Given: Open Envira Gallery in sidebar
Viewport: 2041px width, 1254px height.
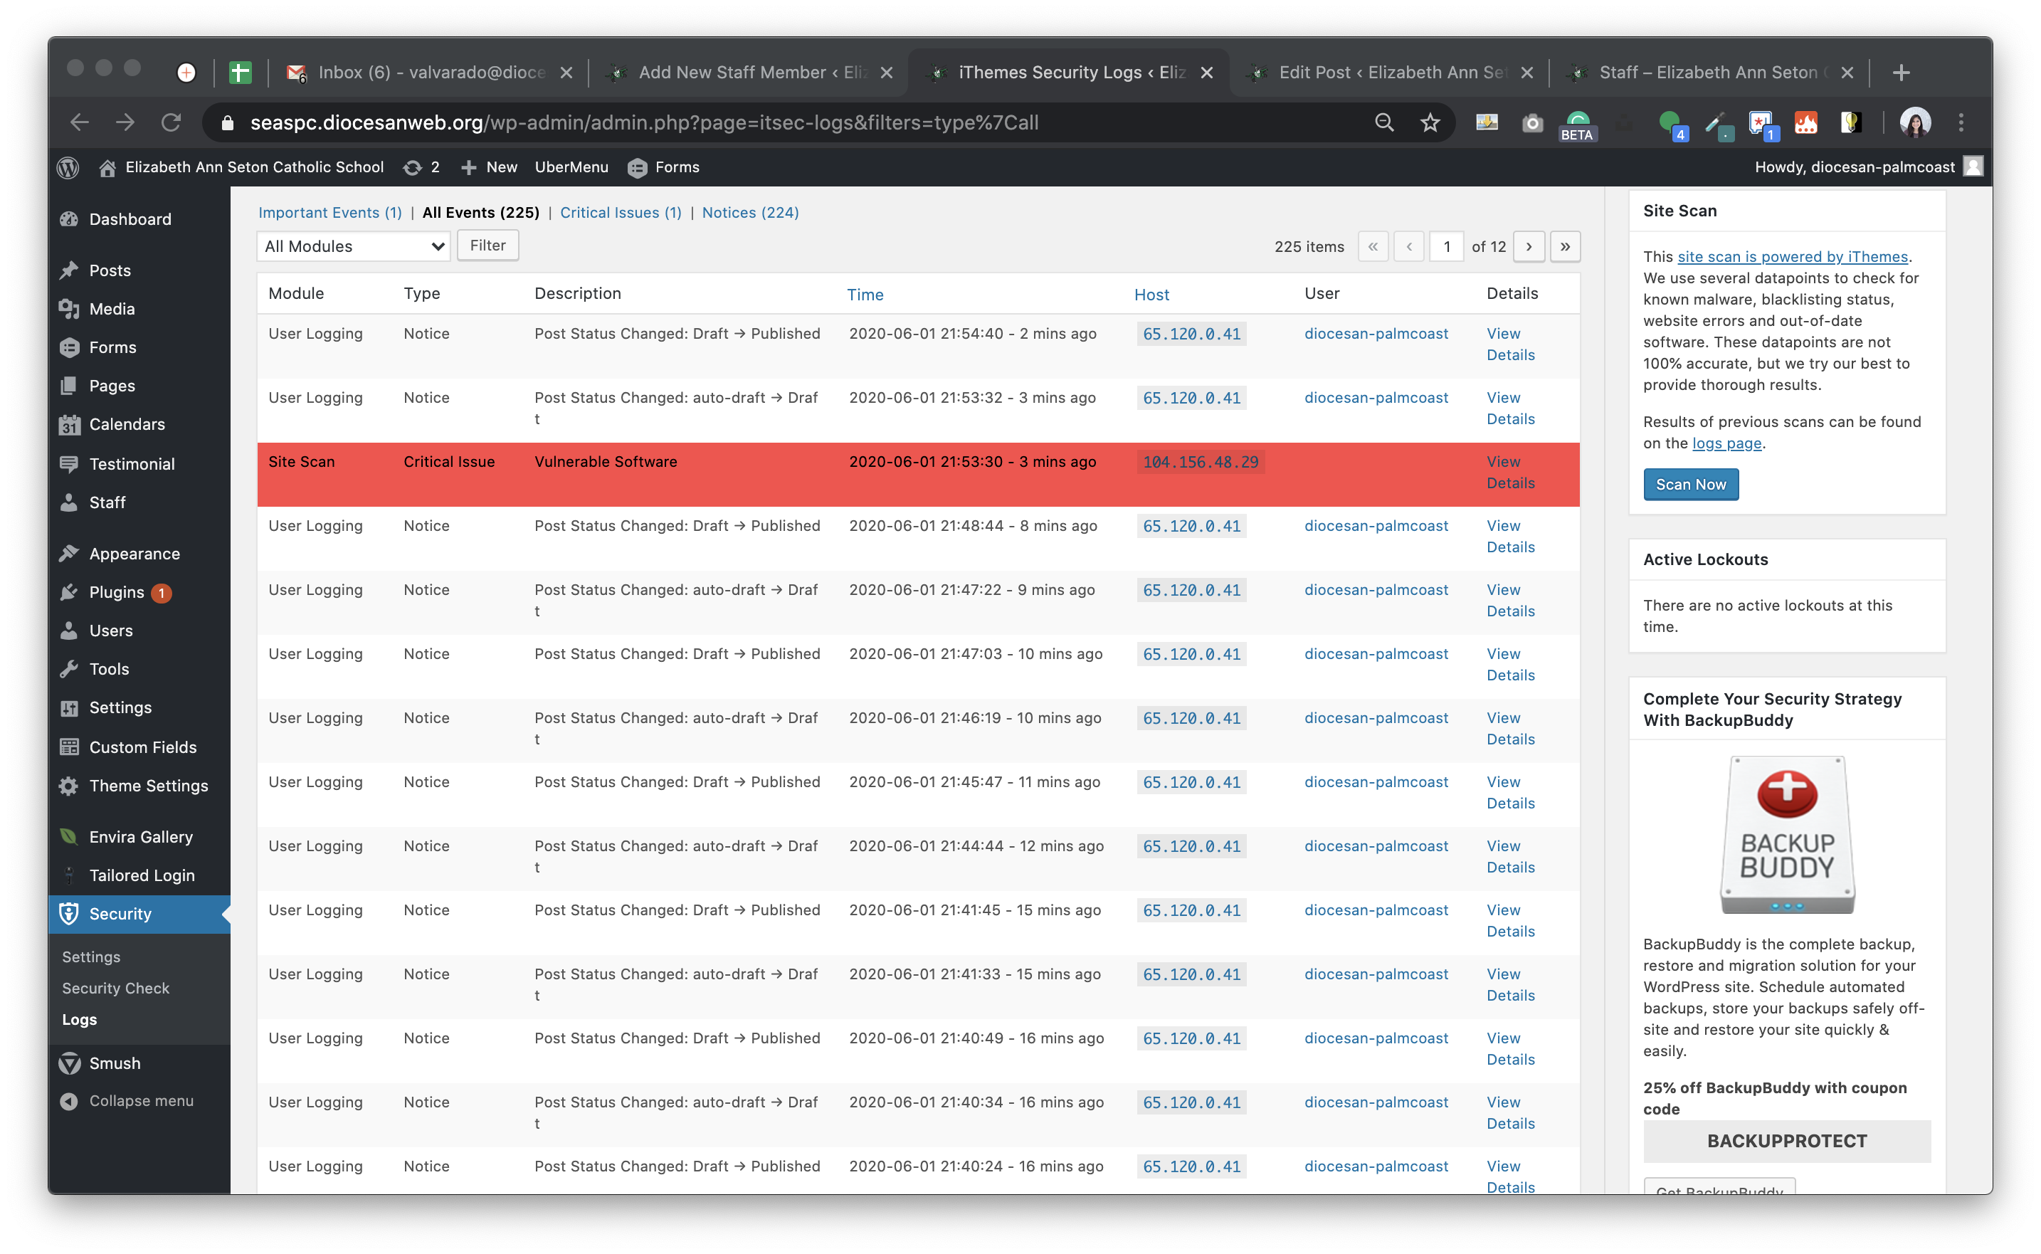Looking at the screenshot, I should pyautogui.click(x=140, y=837).
